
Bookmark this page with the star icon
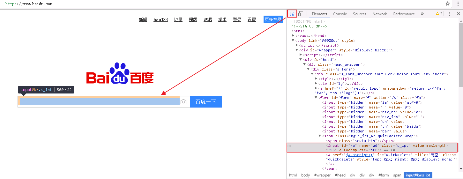point(448,4)
